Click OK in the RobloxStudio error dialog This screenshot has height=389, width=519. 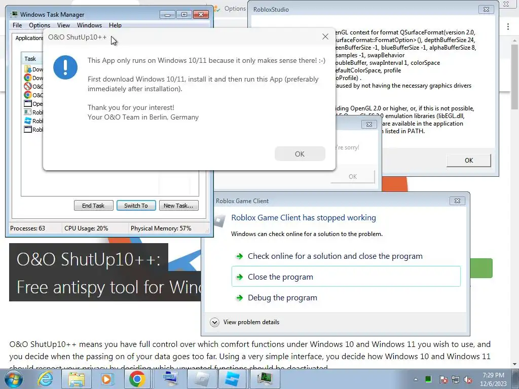(469, 161)
